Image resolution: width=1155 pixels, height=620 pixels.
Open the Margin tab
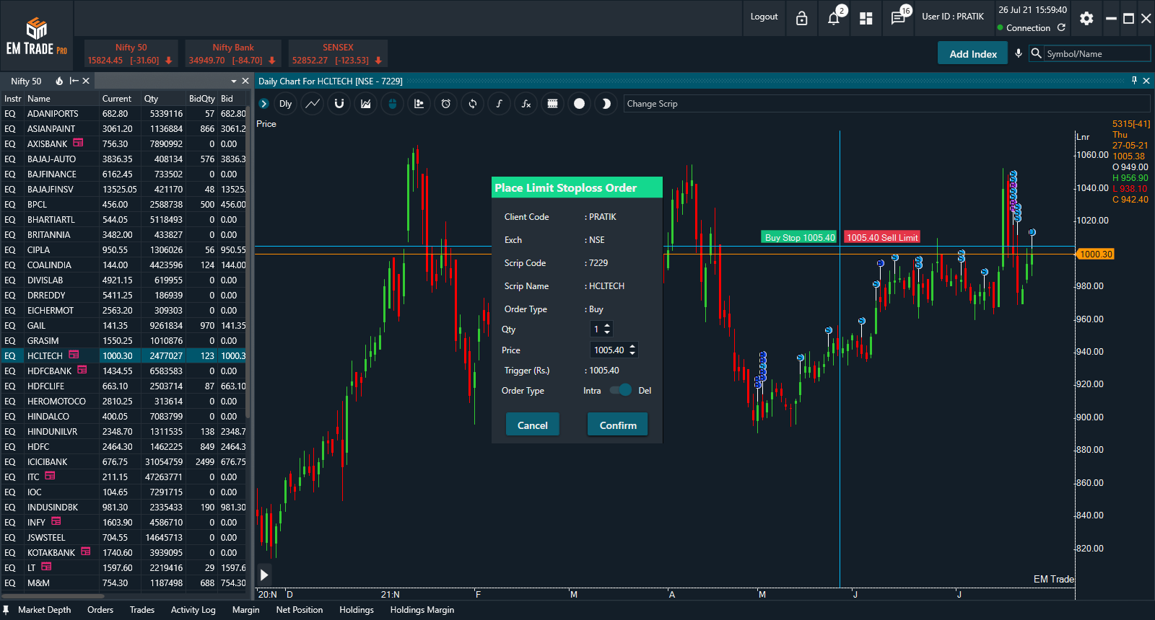pyautogui.click(x=245, y=610)
